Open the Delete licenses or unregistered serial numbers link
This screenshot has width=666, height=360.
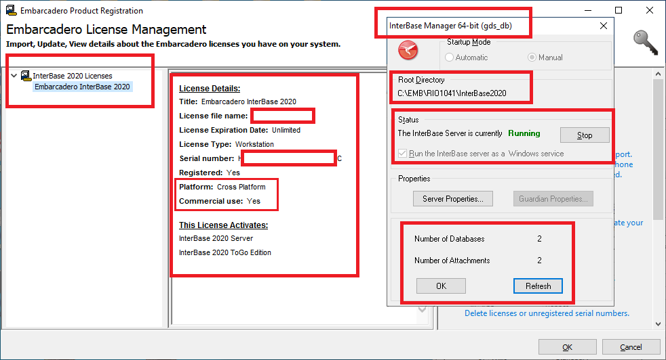pos(547,313)
